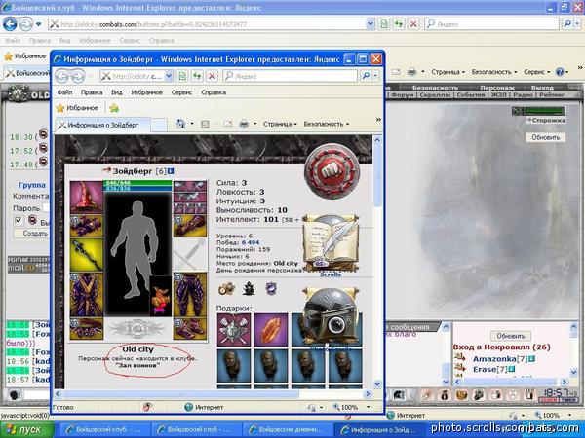Click the home icon in popup toolbar
585x438 pixels.
tap(181, 124)
